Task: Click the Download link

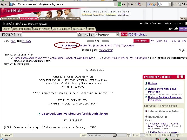Action: pyautogui.click(x=162, y=41)
